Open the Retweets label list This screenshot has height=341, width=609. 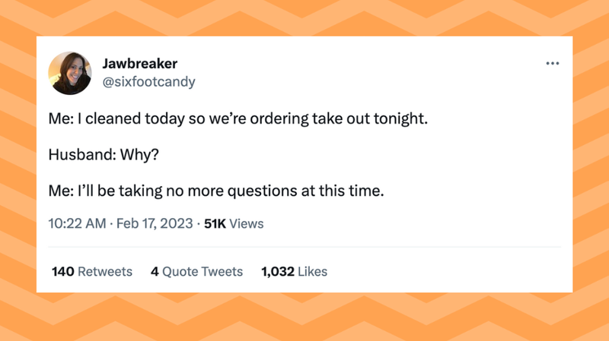pyautogui.click(x=105, y=272)
